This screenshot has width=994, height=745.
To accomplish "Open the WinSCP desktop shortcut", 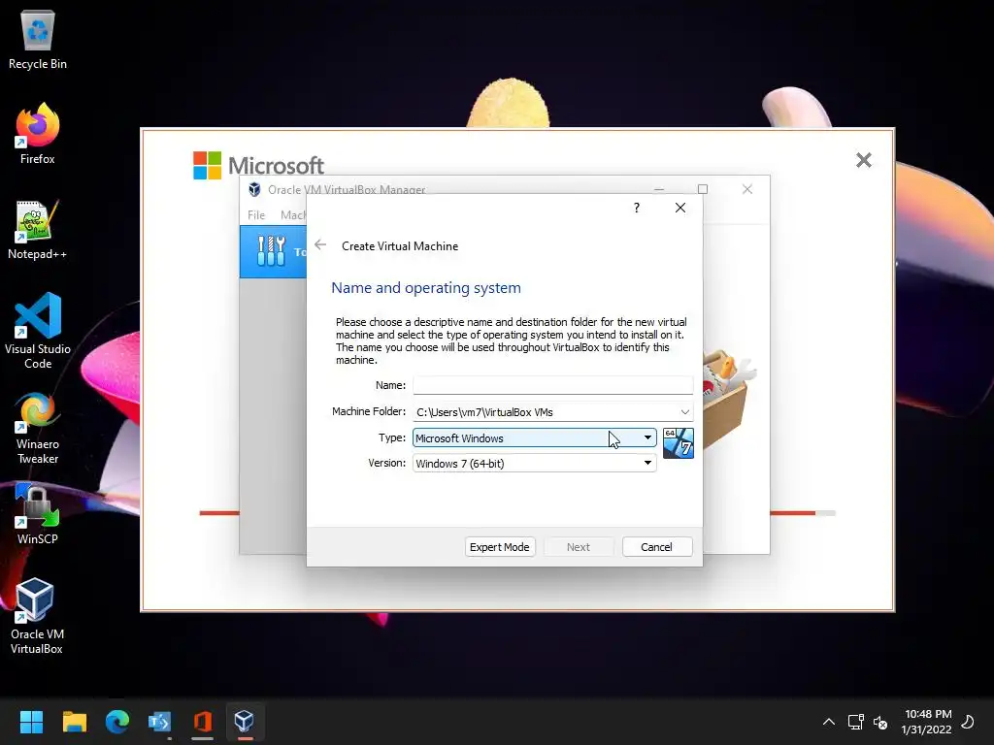I will tap(38, 514).
